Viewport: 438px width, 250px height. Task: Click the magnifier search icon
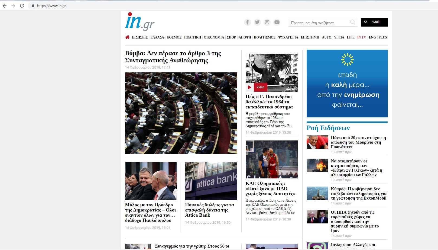(x=353, y=22)
